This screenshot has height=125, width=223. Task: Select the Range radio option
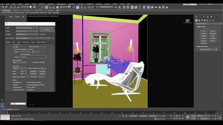pyautogui.click(x=13, y=52)
